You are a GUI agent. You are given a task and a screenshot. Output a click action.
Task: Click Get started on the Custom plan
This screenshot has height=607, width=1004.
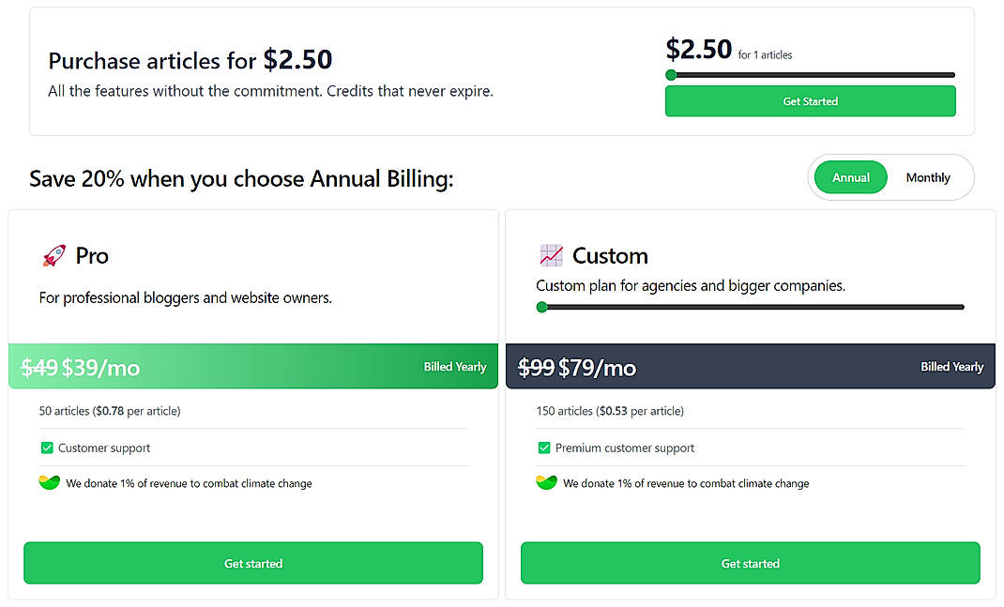(750, 563)
